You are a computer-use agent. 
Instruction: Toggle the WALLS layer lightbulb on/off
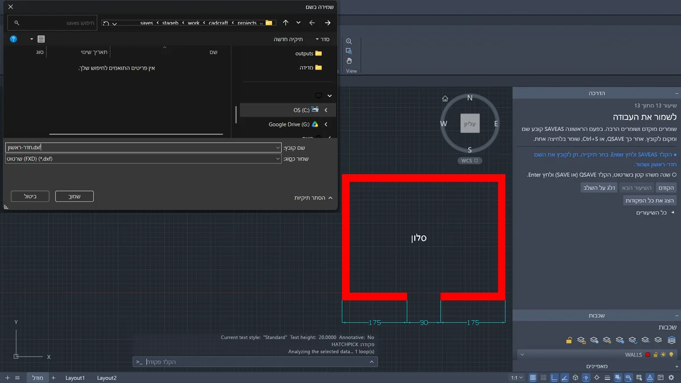coord(671,355)
